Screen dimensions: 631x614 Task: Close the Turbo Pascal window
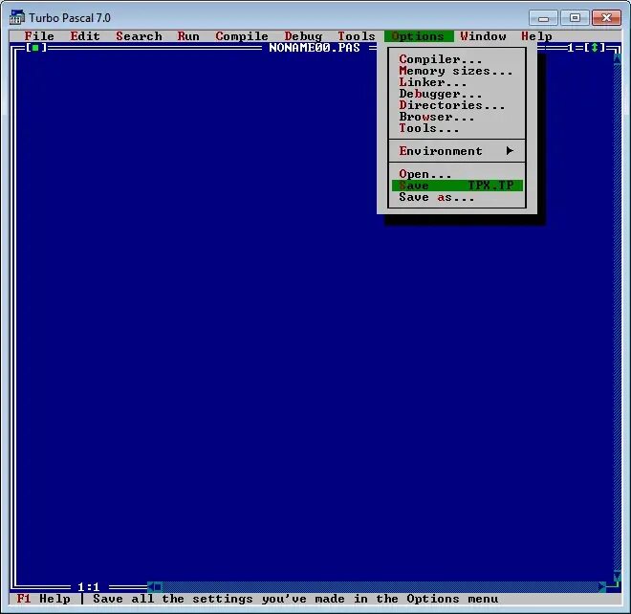pyautogui.click(x=606, y=18)
